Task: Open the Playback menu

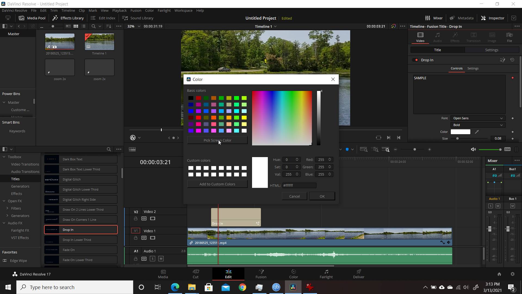Action: (119, 10)
